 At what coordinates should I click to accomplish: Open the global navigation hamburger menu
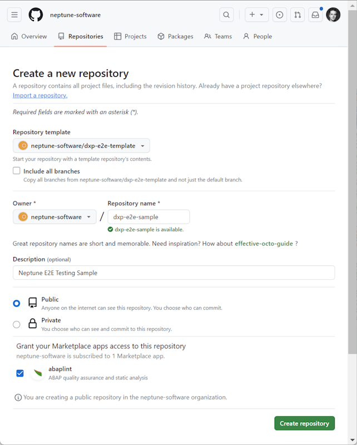(14, 14)
